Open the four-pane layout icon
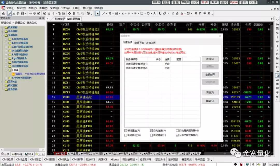Viewport: 280px width, 166px height. click(x=22, y=13)
